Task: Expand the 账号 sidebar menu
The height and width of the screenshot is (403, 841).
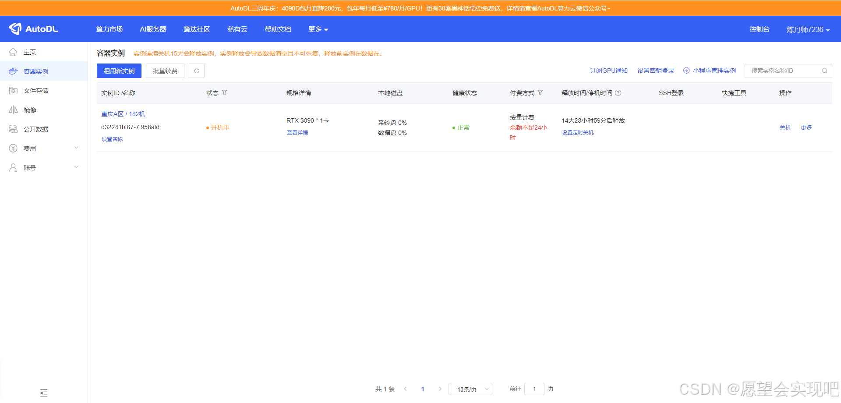Action: (x=44, y=168)
